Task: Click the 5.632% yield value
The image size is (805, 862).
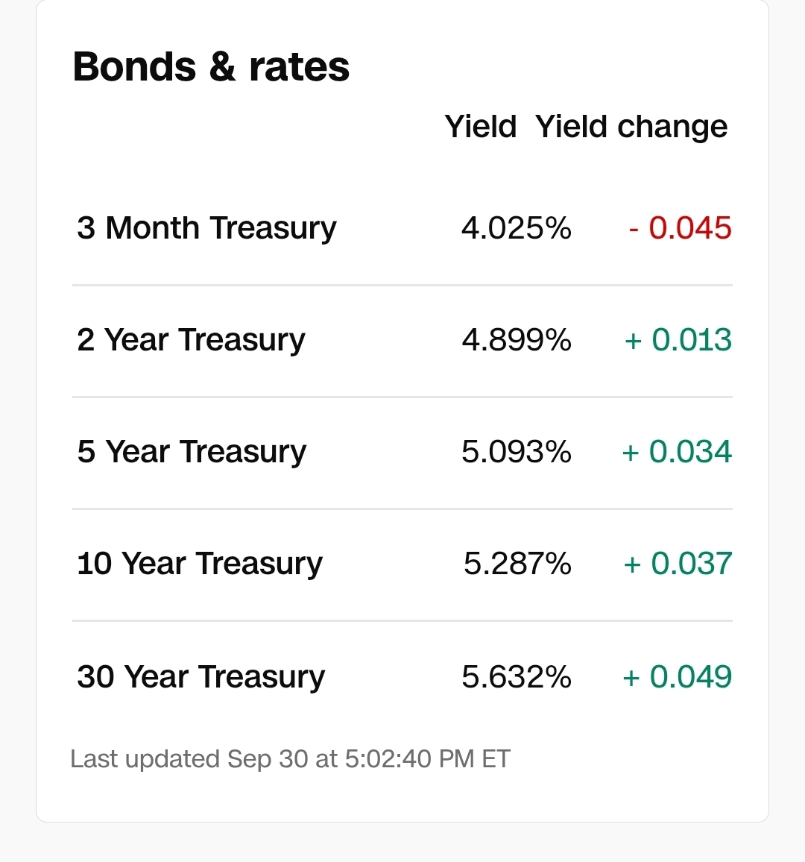Action: [x=517, y=676]
